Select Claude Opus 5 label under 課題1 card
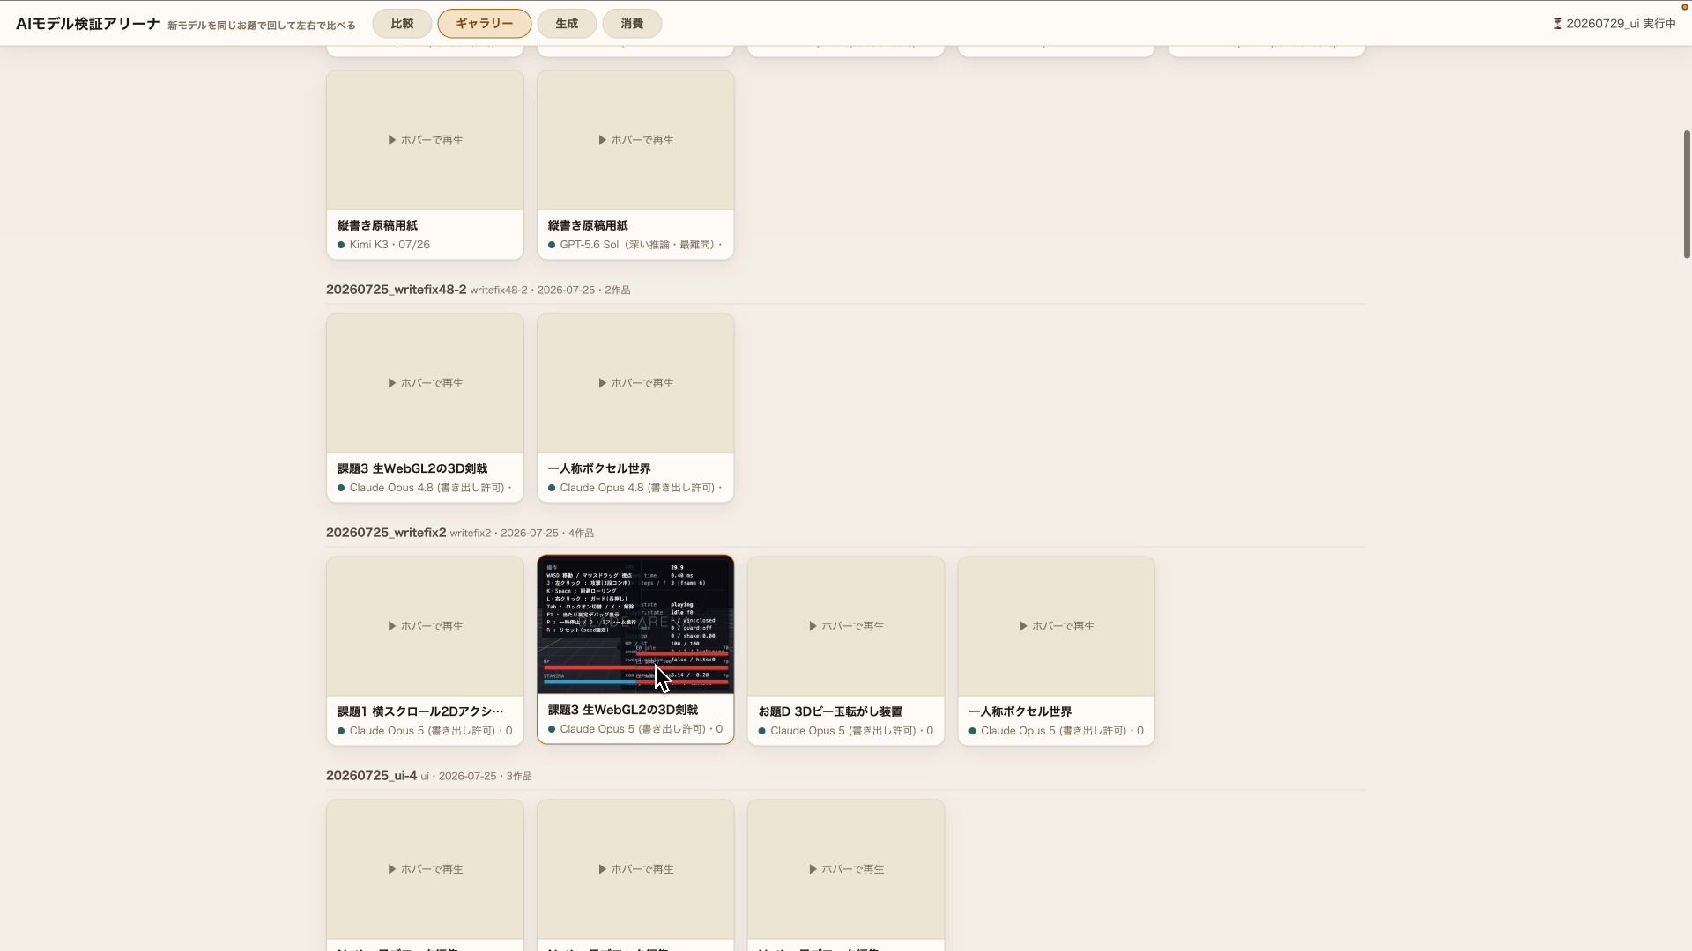The image size is (1692, 951). tap(431, 731)
